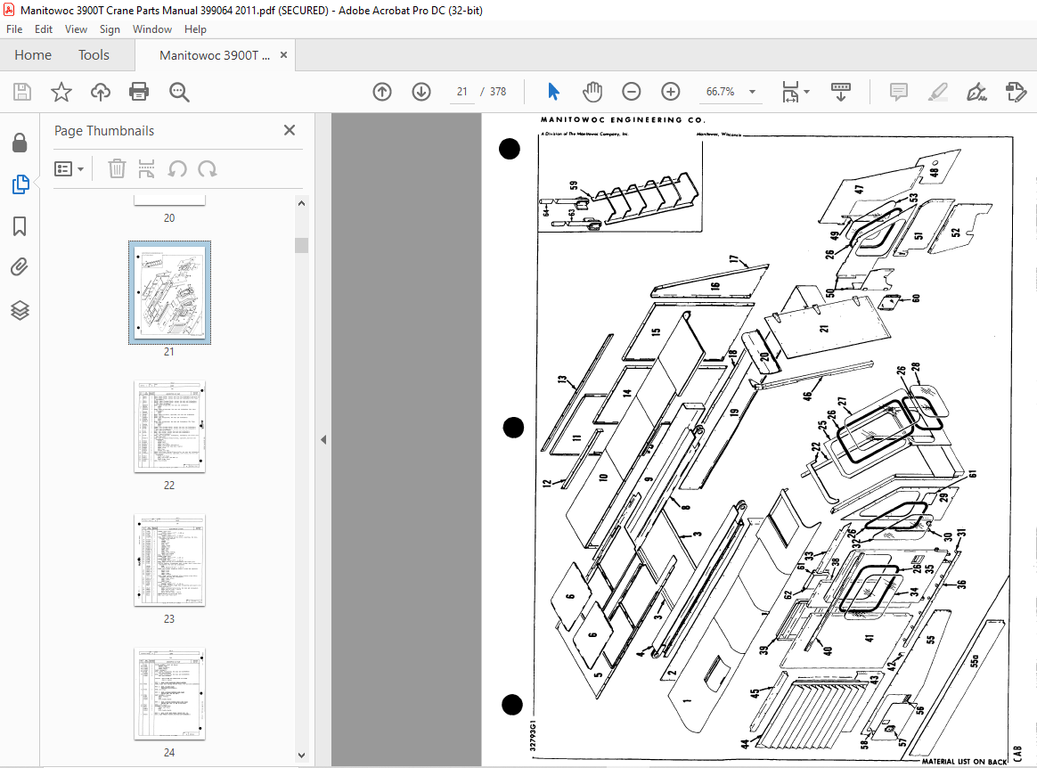Toggle the scrolling mode tool

click(841, 92)
